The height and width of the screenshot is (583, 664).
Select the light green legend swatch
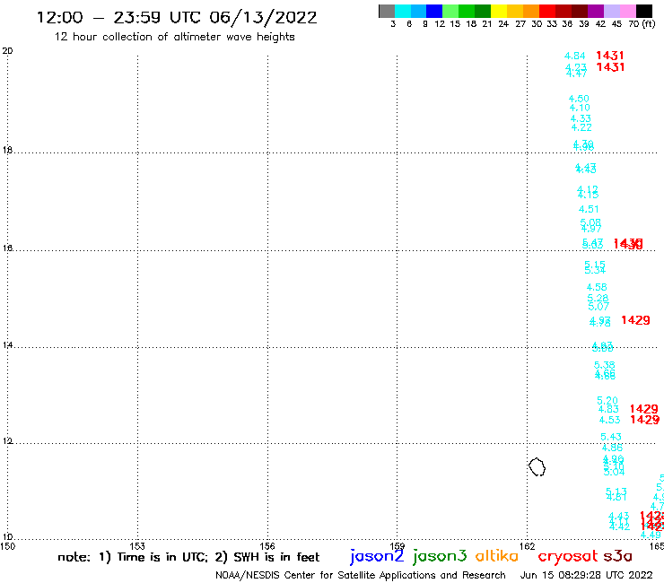point(450,11)
